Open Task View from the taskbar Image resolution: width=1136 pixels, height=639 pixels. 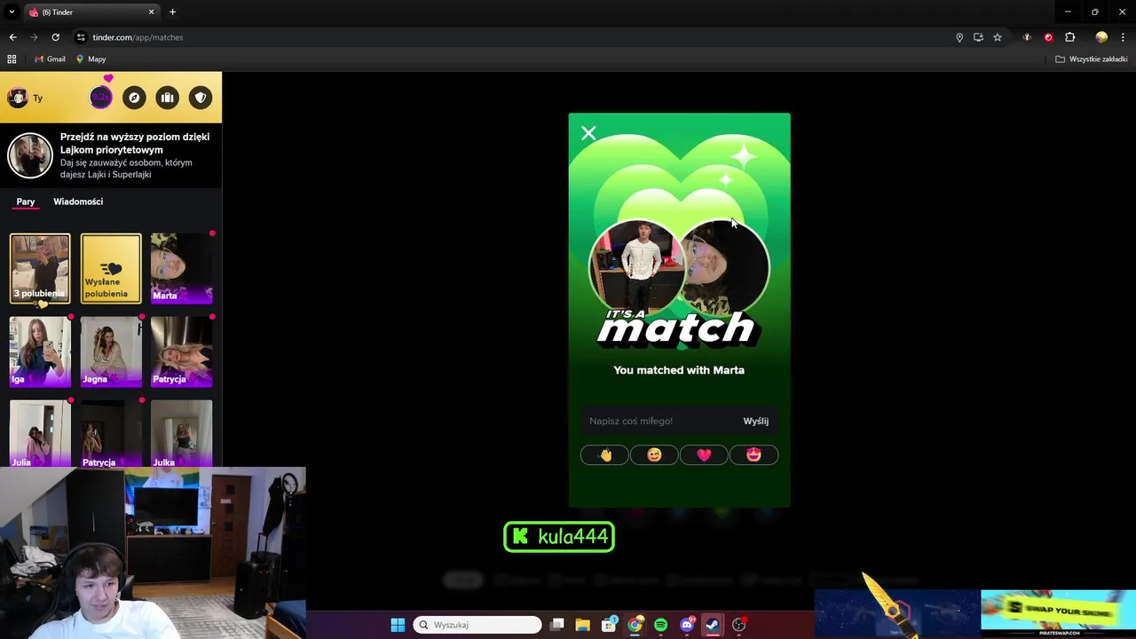coord(557,625)
